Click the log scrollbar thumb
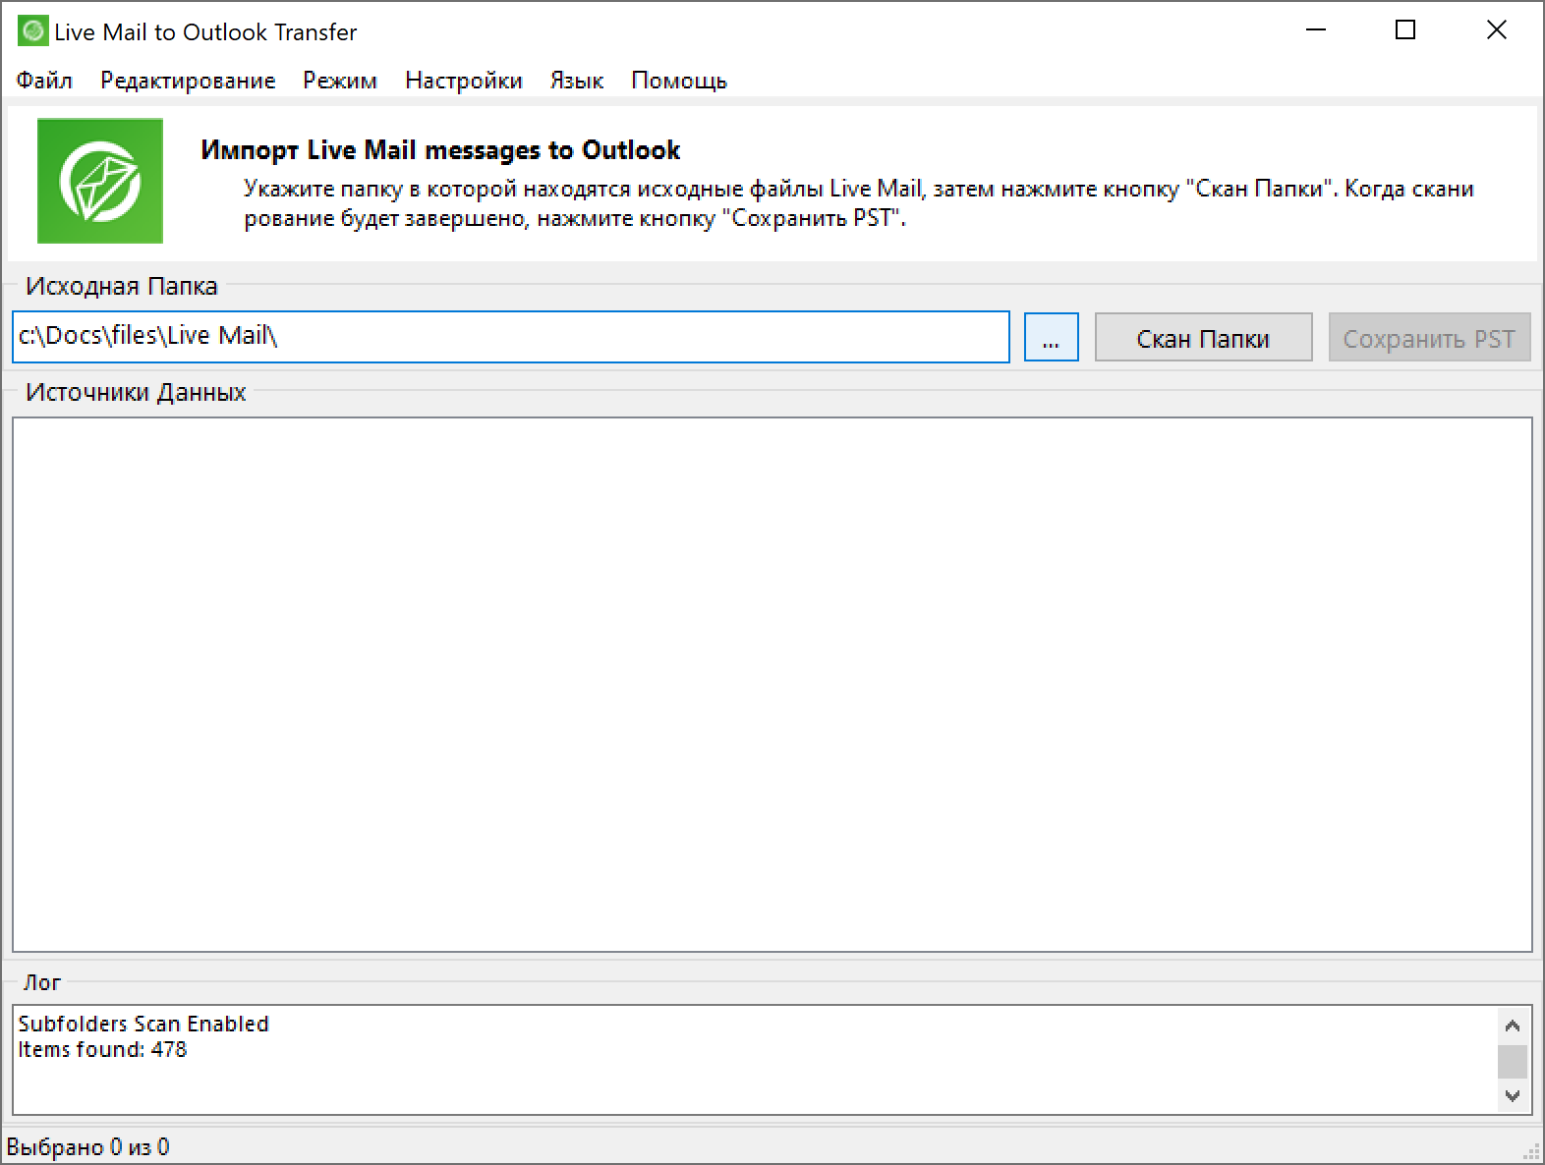 (x=1513, y=1061)
